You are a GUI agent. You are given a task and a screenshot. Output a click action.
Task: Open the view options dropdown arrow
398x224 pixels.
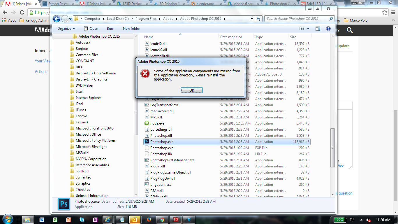click(x=308, y=29)
